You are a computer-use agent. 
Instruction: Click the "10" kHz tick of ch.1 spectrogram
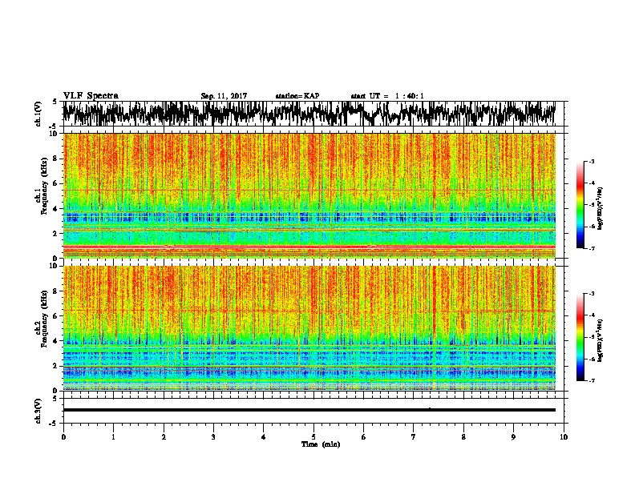click(54, 135)
